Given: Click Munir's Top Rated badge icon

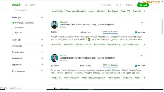Looking at the screenshot, I should [136, 66].
